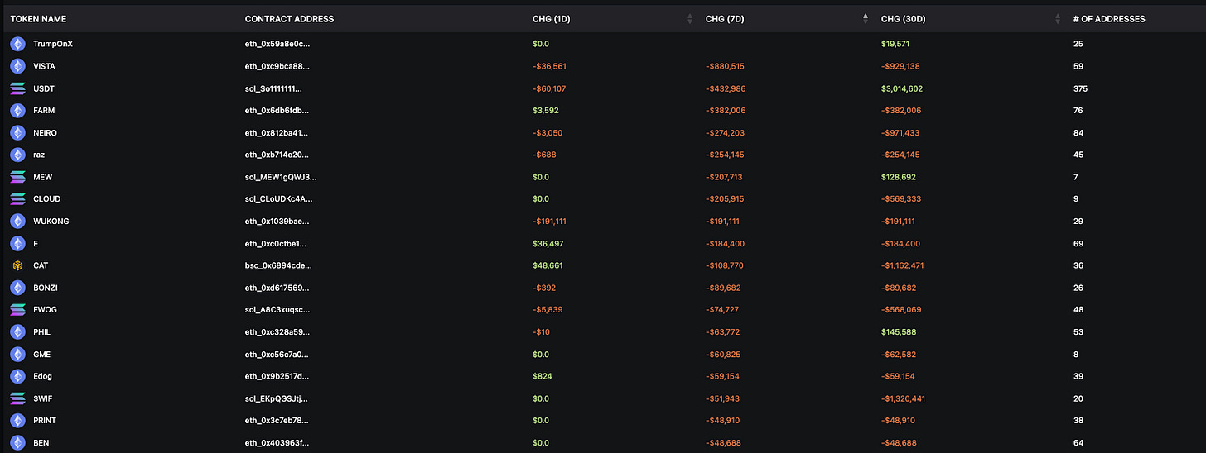Click the Solana icon beside MEW
The width and height of the screenshot is (1206, 453).
click(x=17, y=177)
